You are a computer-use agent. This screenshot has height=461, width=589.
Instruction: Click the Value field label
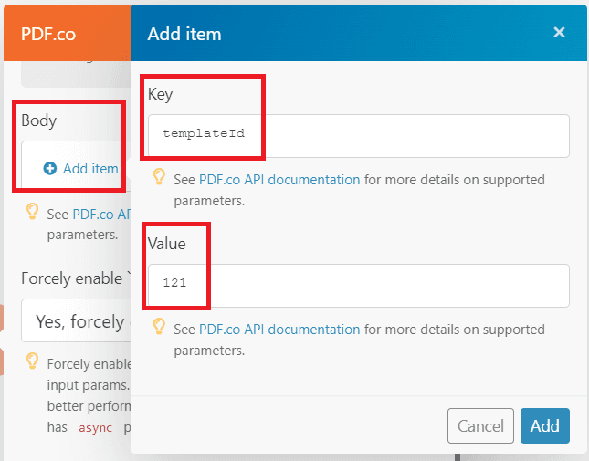tap(166, 244)
